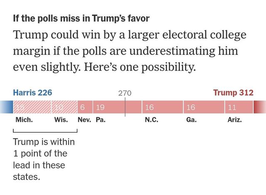Click the Mich. state label

pos(24,120)
